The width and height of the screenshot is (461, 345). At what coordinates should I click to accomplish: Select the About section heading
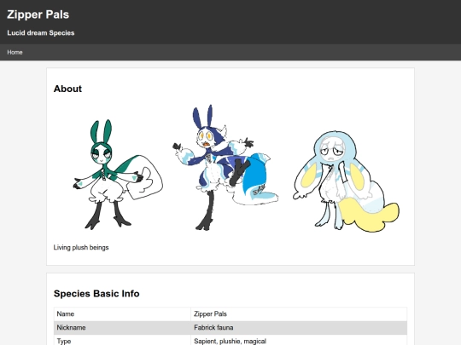(67, 89)
